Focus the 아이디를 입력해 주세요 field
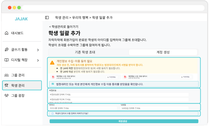Screen dimensions: 209x126 [x=83, y=108]
